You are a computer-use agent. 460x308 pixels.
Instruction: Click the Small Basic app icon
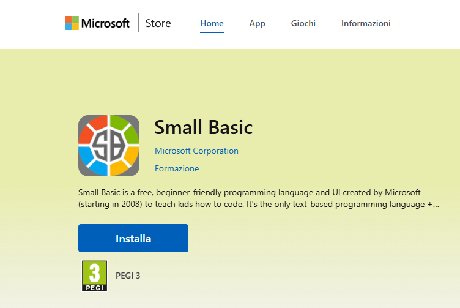coord(109,146)
